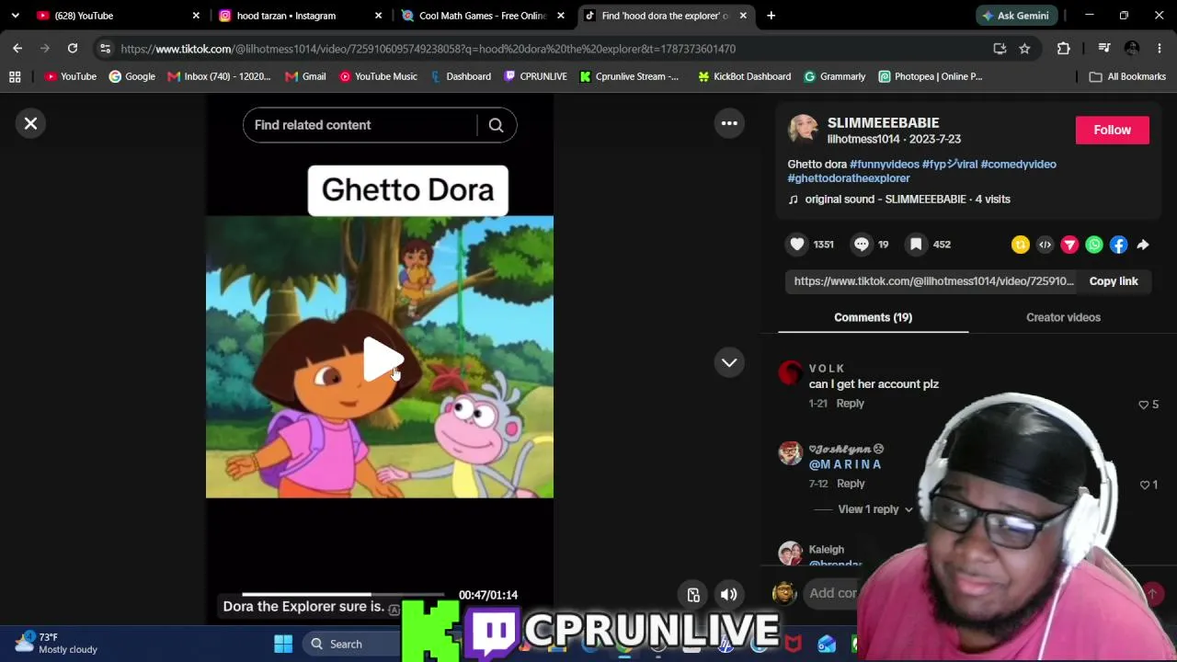
Task: Share the video to WhatsApp
Action: click(1094, 245)
